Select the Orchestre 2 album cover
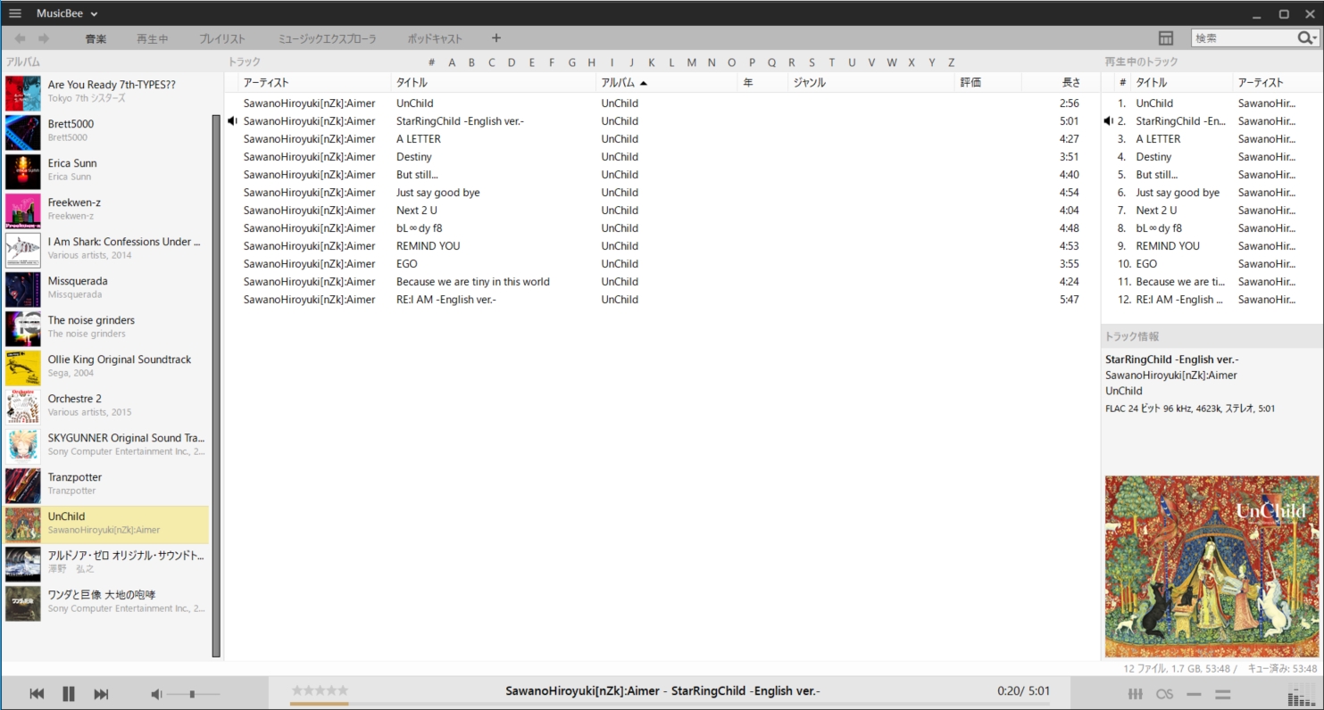1324x710 pixels. (23, 408)
